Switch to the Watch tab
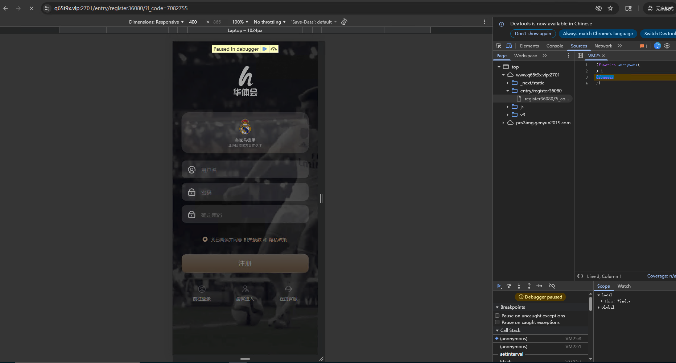This screenshot has width=676, height=363. (624, 286)
